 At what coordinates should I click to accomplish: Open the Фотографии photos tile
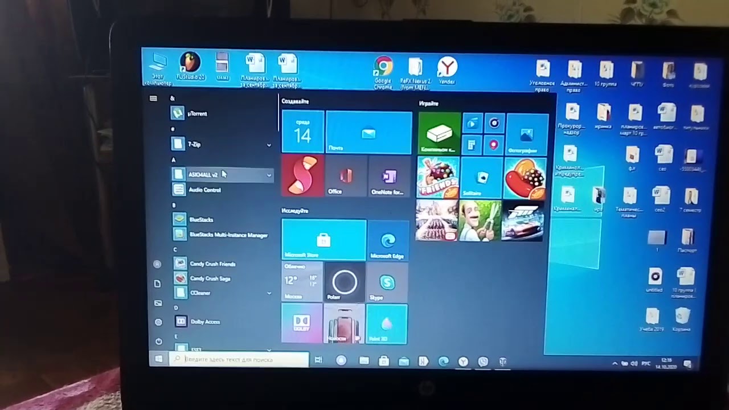coord(527,135)
